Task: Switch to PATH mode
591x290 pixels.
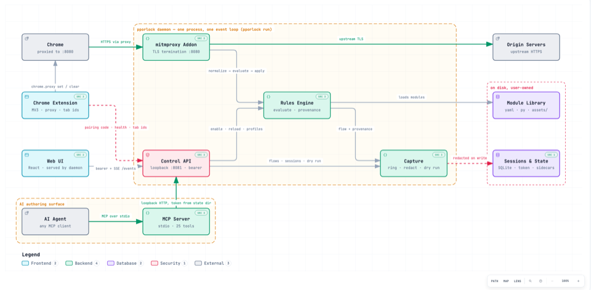Action: click(x=494, y=281)
